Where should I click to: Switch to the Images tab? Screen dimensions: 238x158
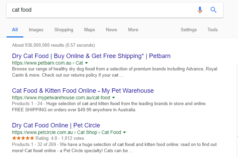click(x=36, y=30)
